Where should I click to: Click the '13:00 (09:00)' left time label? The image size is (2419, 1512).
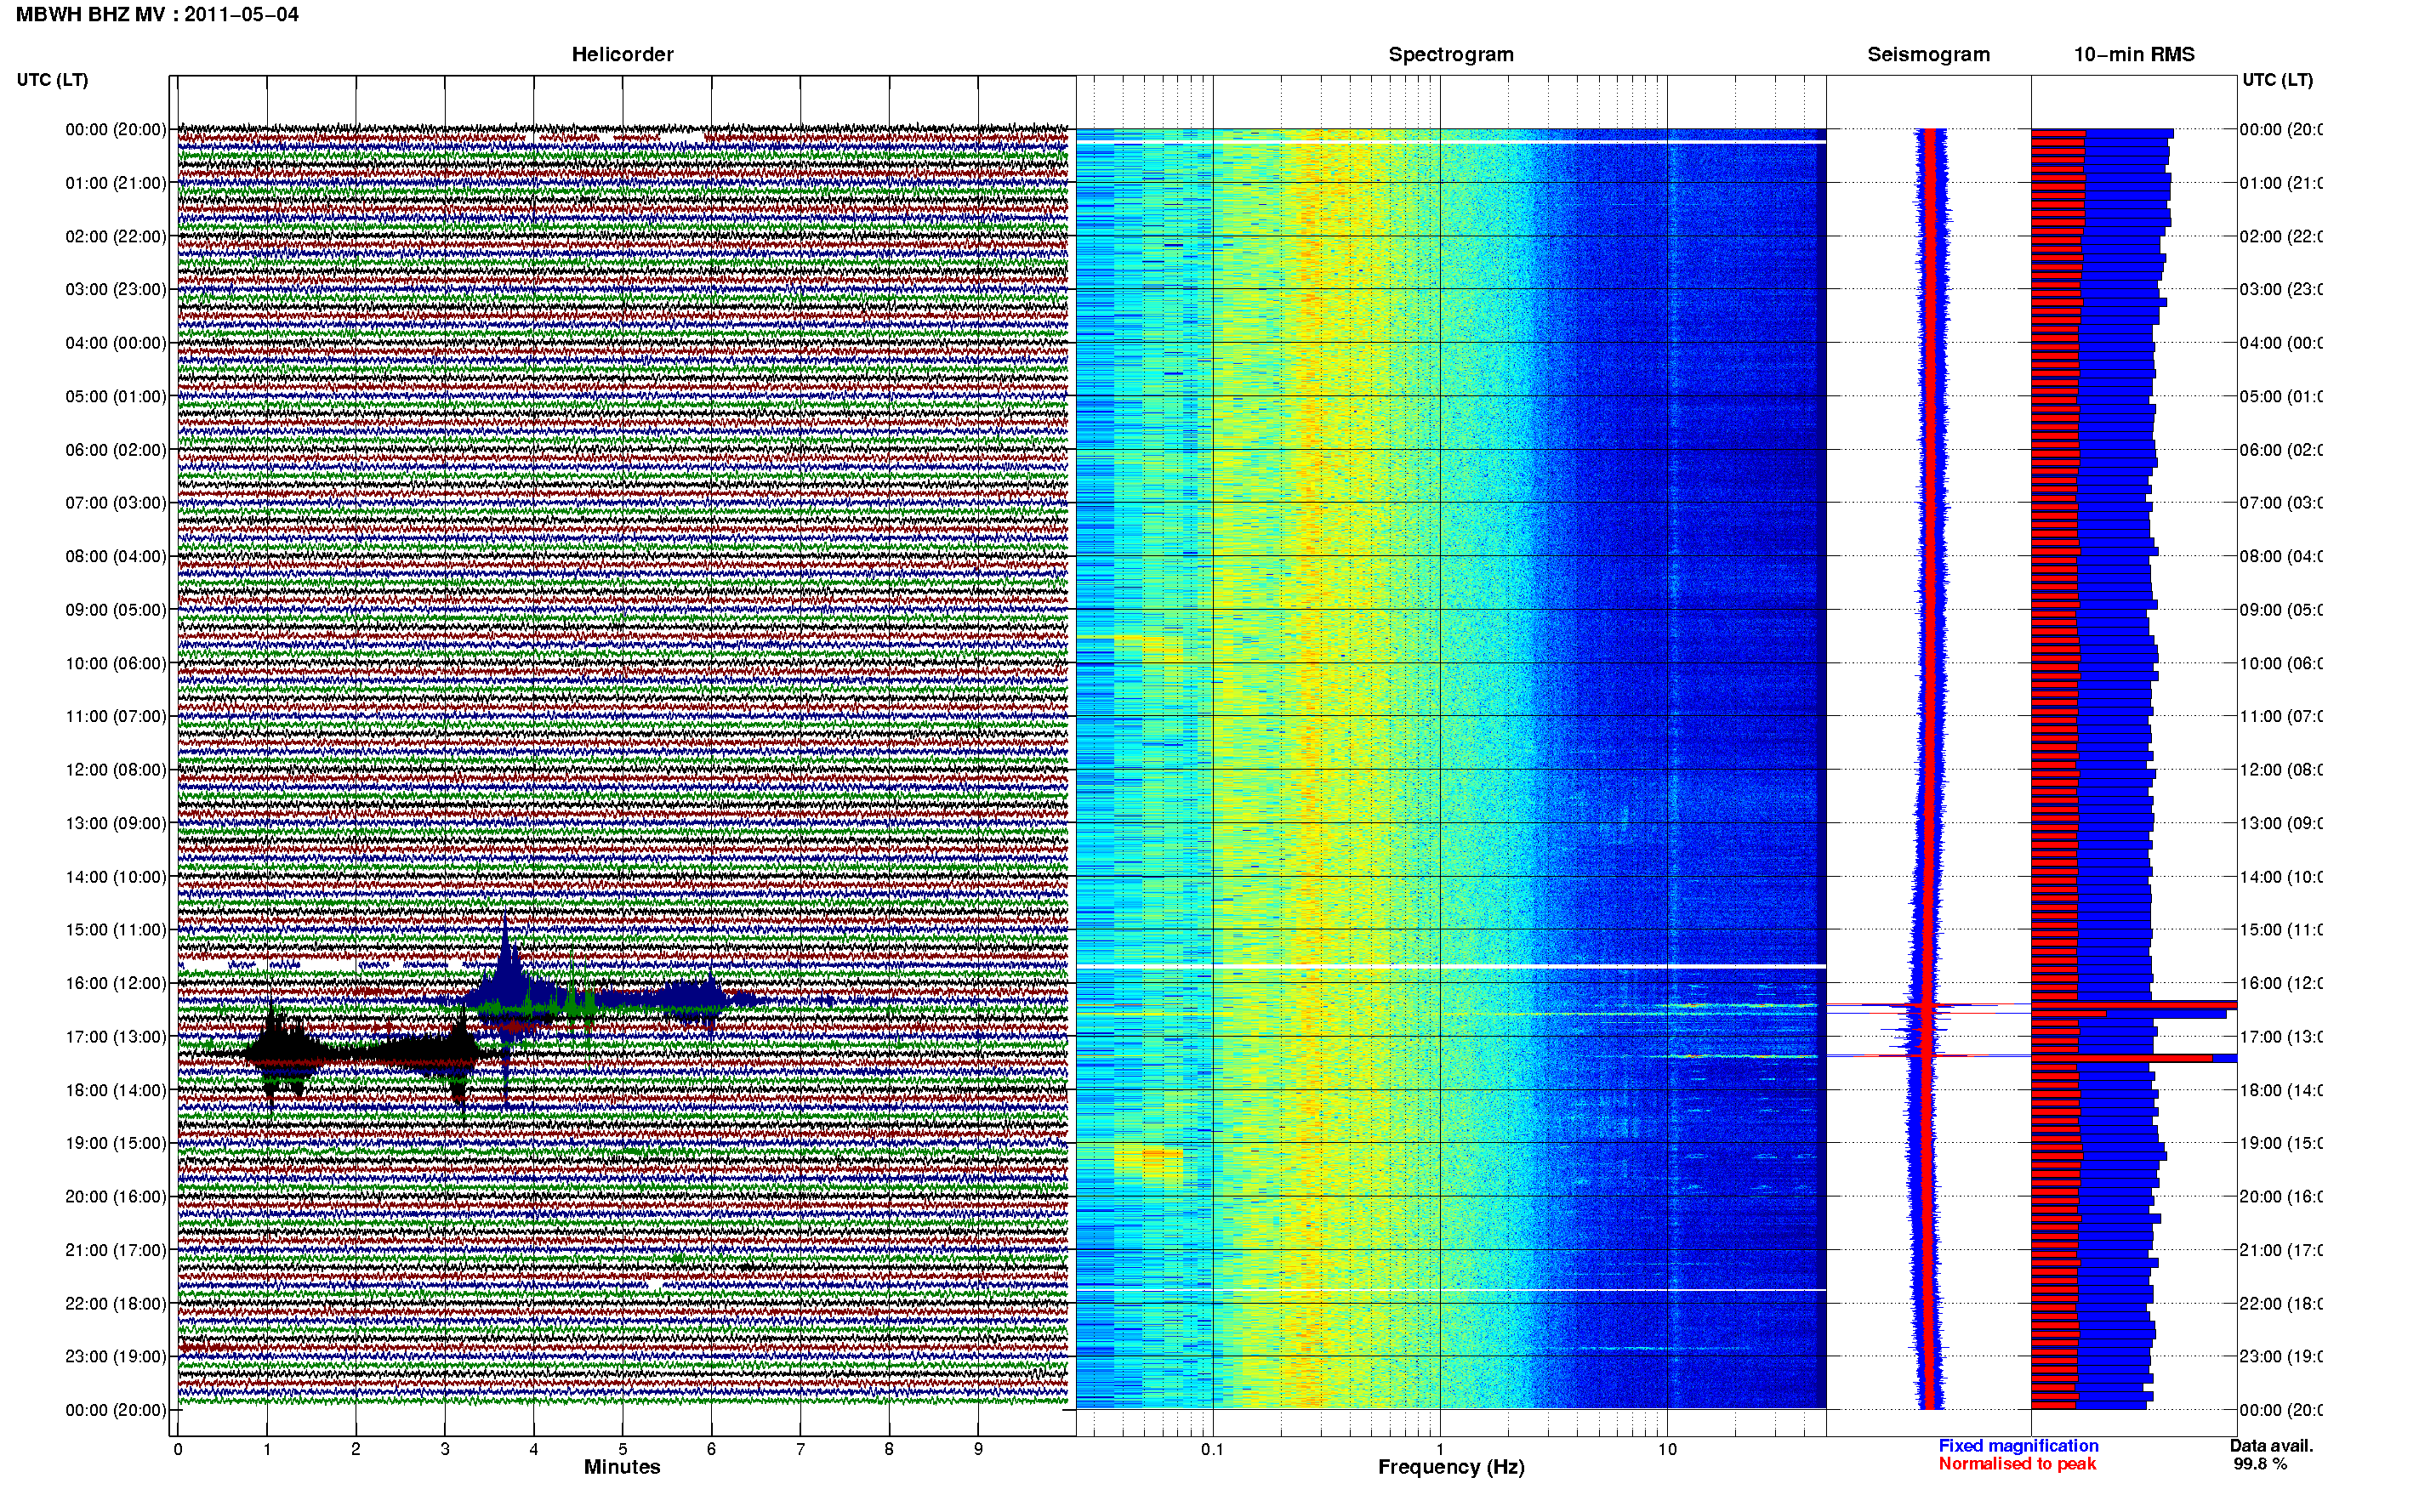tap(116, 824)
